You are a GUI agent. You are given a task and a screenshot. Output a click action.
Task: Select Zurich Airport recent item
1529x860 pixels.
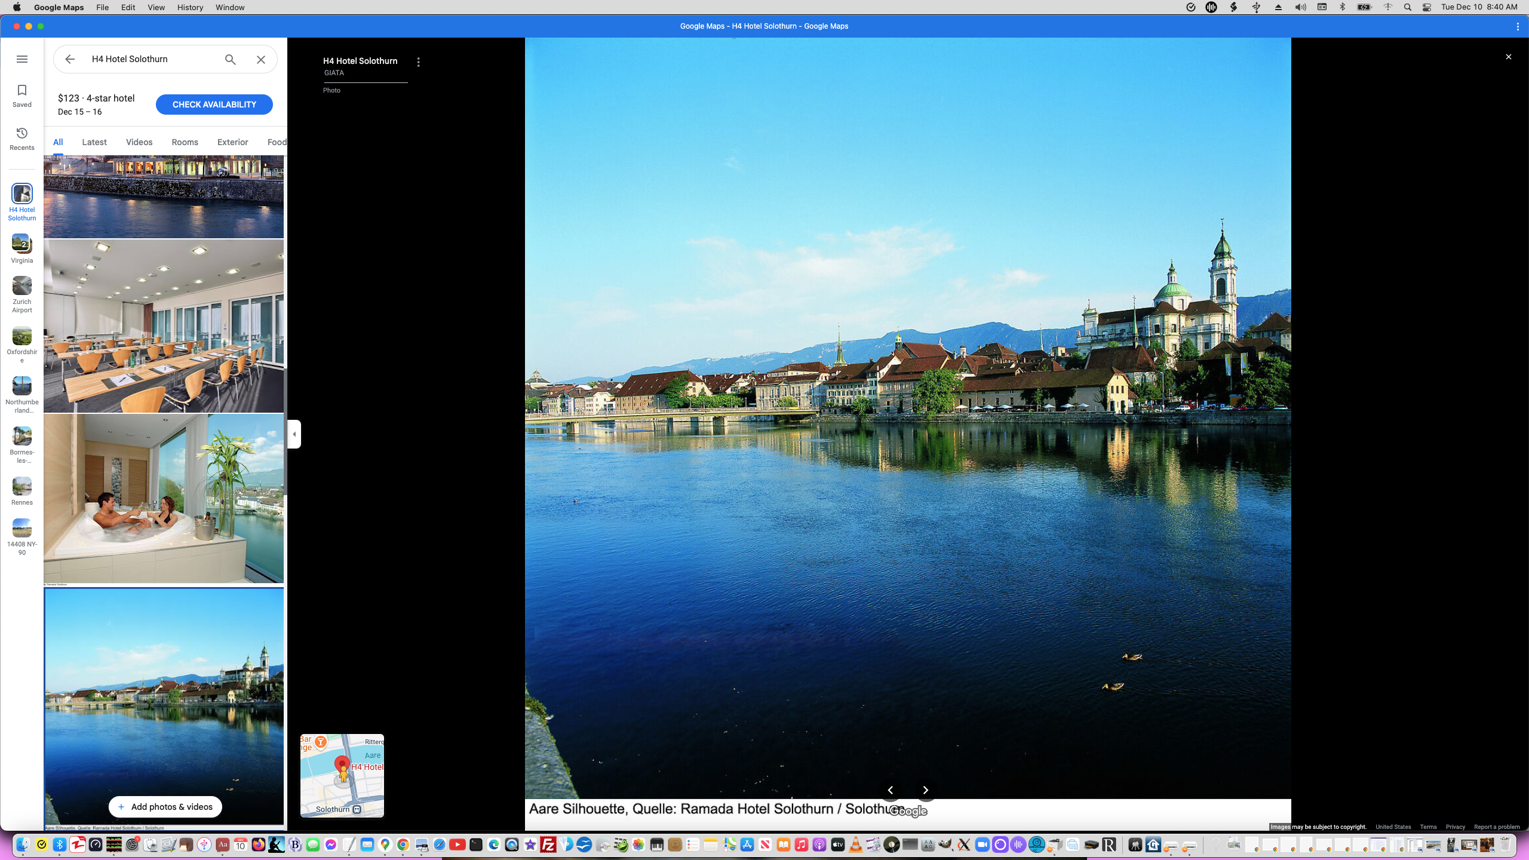[x=22, y=294]
